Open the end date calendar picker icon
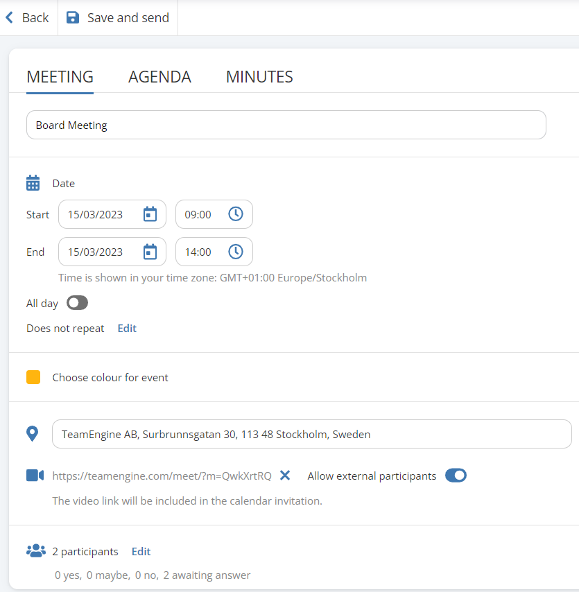The height and width of the screenshot is (592, 579). pos(150,252)
